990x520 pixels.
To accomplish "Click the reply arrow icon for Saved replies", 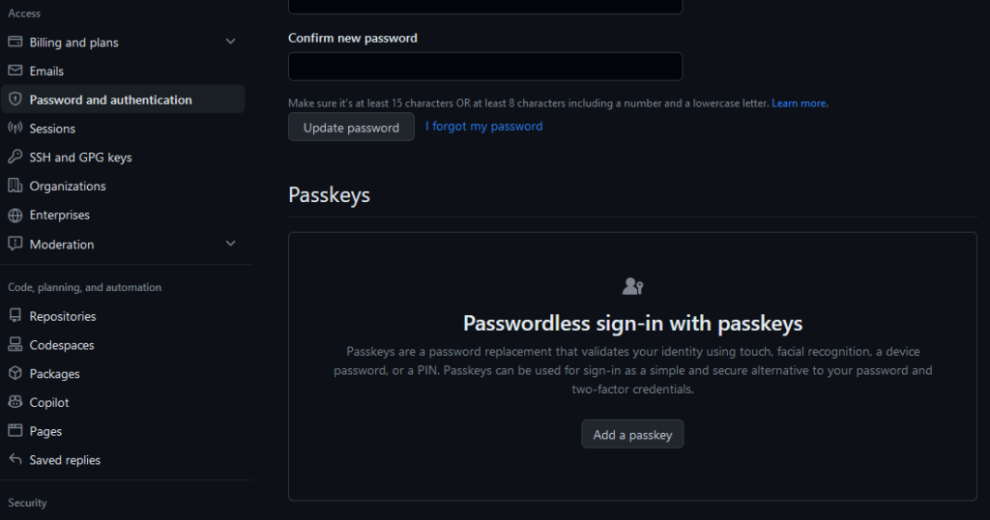I will pyautogui.click(x=15, y=459).
